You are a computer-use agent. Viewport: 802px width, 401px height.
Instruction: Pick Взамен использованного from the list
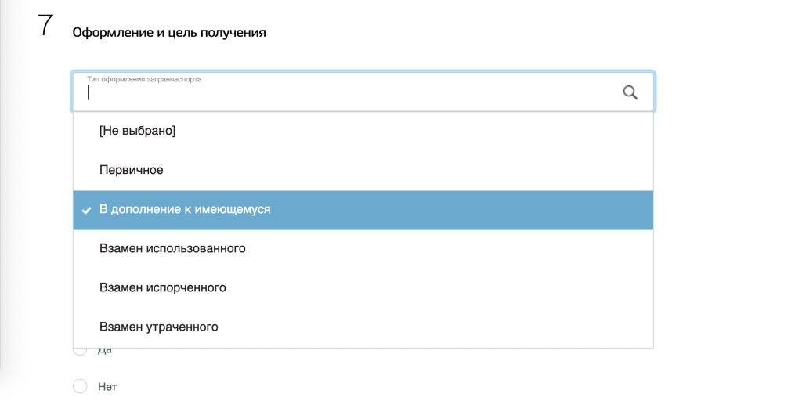click(x=363, y=248)
